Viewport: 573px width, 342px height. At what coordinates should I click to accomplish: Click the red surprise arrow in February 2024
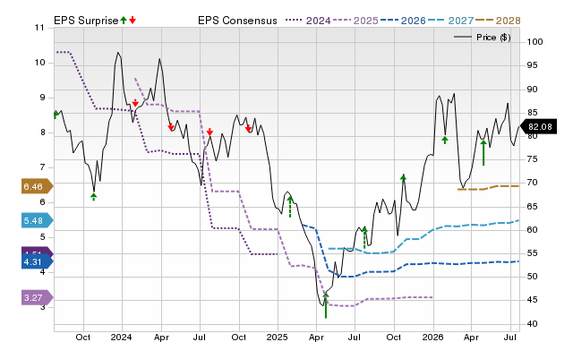(135, 103)
